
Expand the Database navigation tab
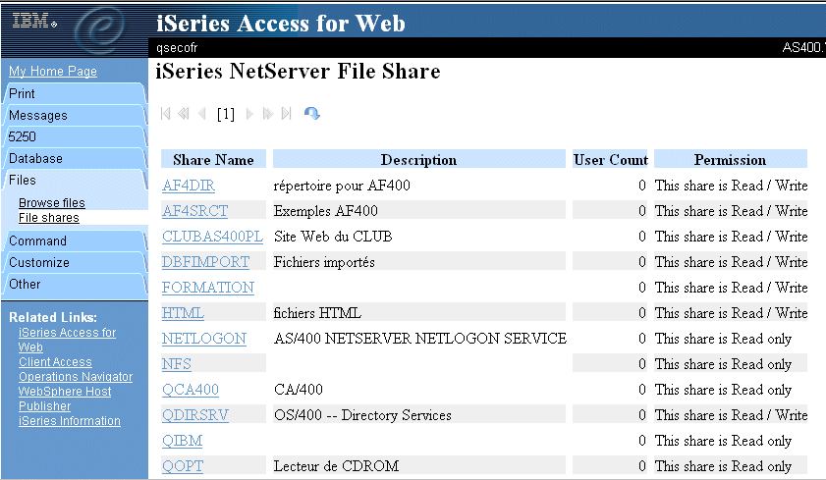tap(75, 158)
